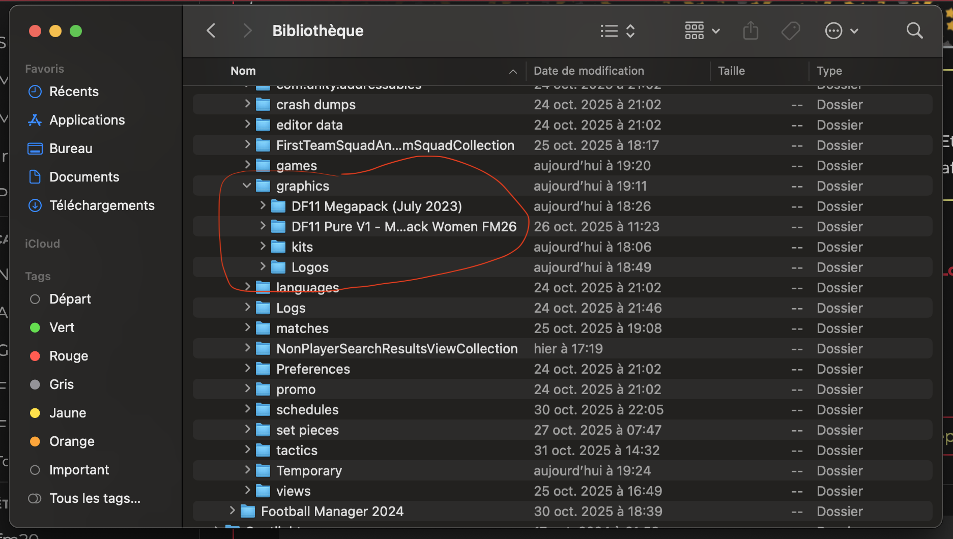Select the Rouge color tag

[x=69, y=356]
